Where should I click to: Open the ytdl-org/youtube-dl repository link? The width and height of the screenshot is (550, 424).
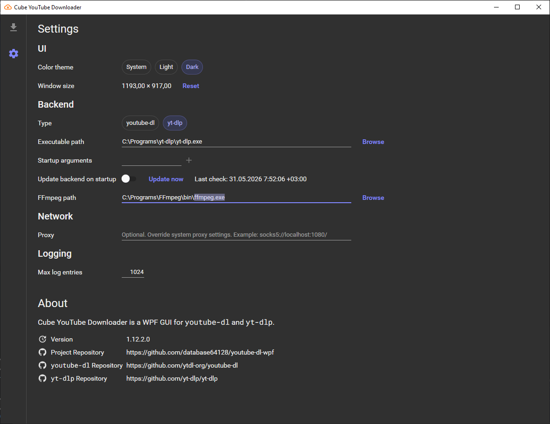point(182,365)
